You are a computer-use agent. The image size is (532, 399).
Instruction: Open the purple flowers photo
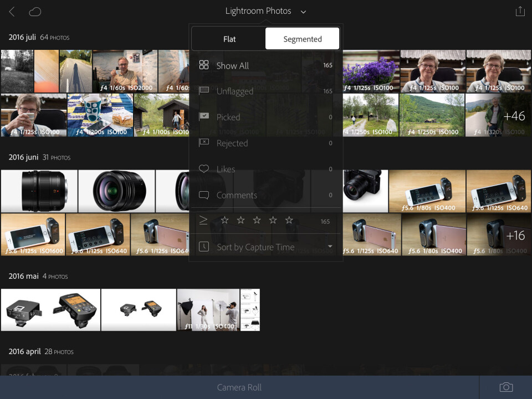[x=371, y=71]
